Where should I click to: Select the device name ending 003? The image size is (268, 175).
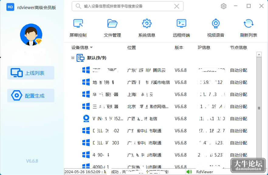coord(106,143)
